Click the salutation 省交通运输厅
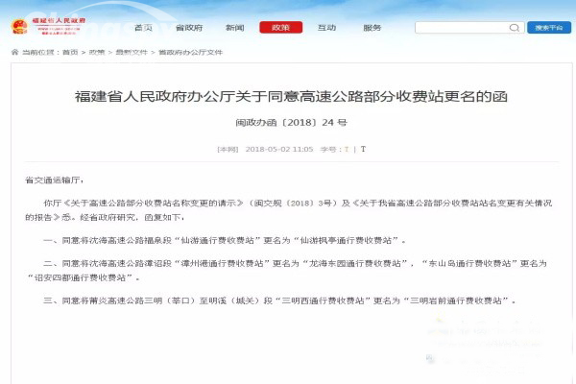 (x=55, y=180)
